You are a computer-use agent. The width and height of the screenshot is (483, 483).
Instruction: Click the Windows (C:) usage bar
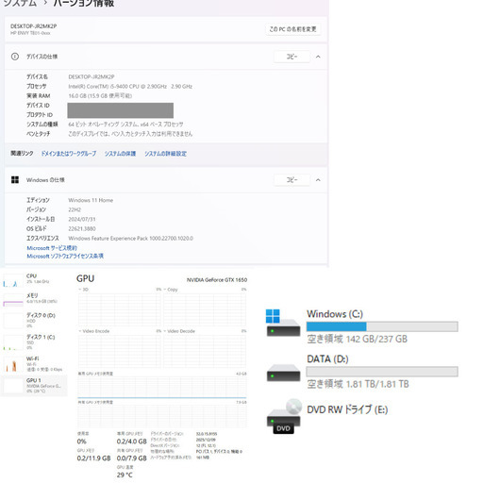coord(382,326)
